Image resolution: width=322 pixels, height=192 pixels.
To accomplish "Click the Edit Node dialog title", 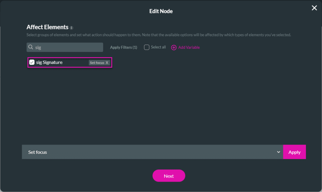I will (x=161, y=11).
